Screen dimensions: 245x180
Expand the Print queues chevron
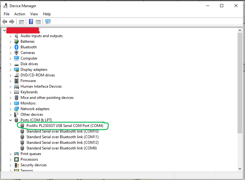(x=10, y=154)
